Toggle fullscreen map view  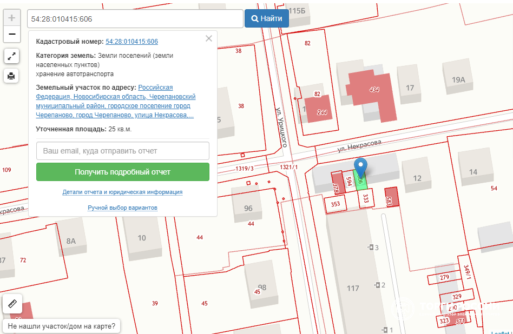[x=12, y=56]
